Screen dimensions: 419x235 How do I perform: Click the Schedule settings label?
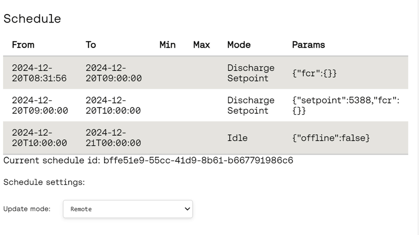pyautogui.click(x=44, y=182)
